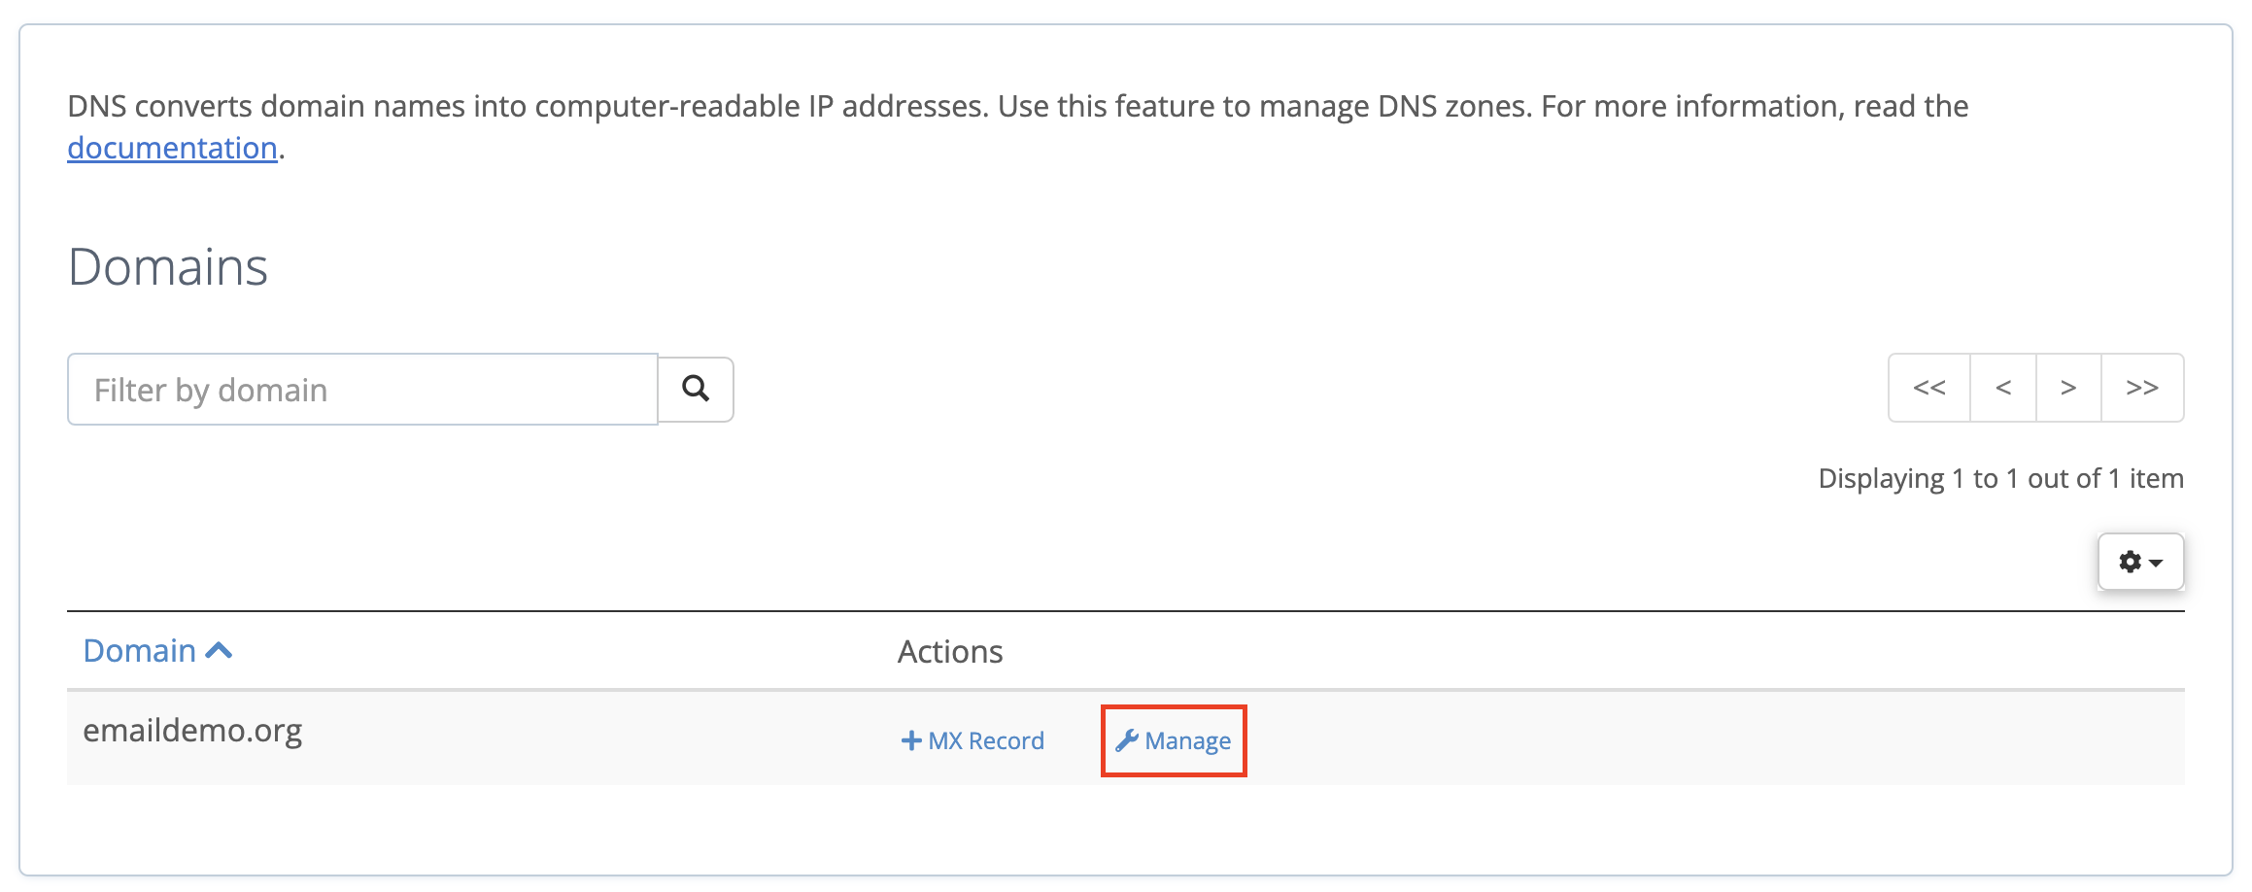Click the Domain column sort arrow
2252x892 pixels.
click(220, 650)
